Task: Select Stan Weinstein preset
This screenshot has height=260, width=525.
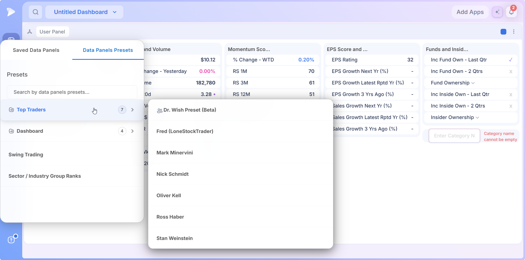Action: point(241,238)
